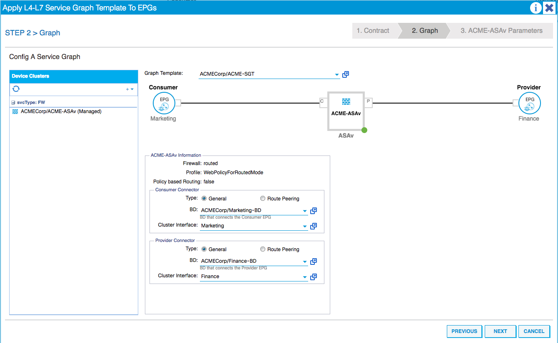The width and height of the screenshot is (558, 343).
Task: Click the Device Clusters panel header
Action: (74, 76)
